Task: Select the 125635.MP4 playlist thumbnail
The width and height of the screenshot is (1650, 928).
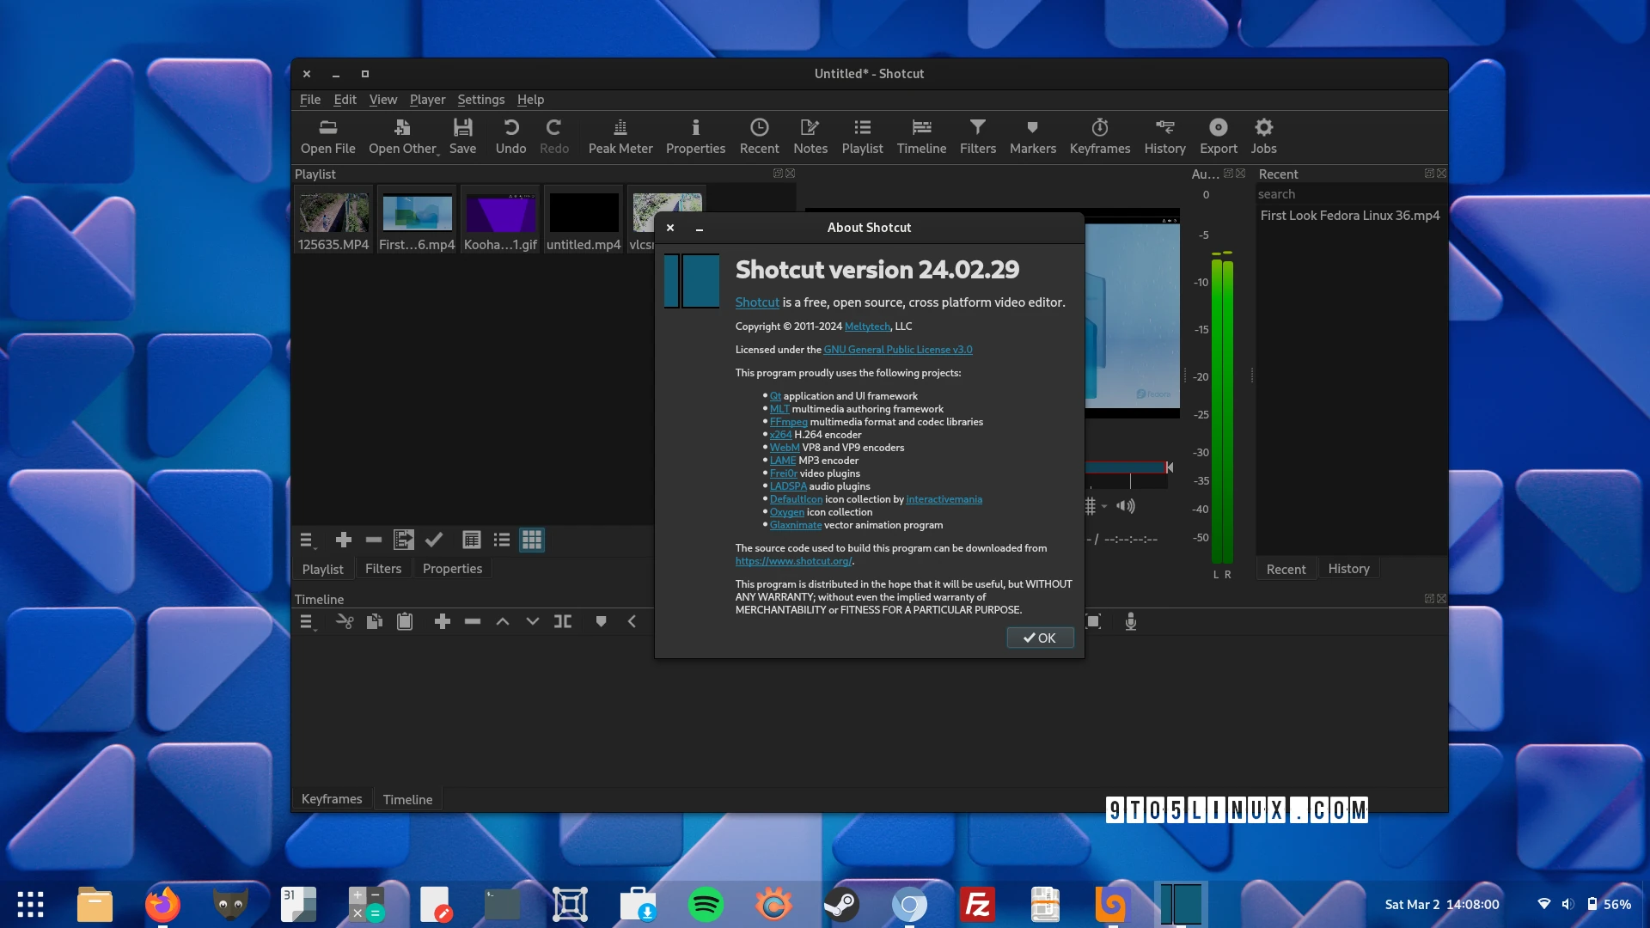Action: (333, 213)
